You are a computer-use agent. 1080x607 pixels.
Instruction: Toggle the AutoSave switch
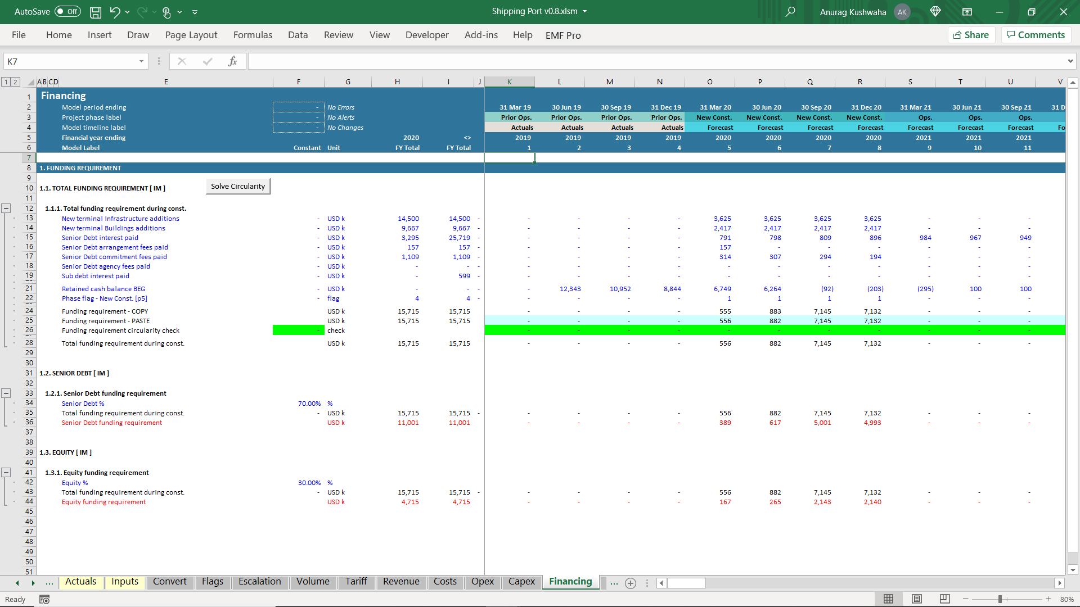pos(67,12)
